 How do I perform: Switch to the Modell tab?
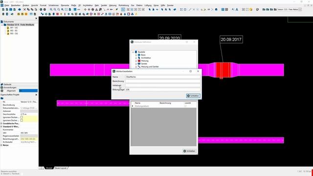pos(49,168)
